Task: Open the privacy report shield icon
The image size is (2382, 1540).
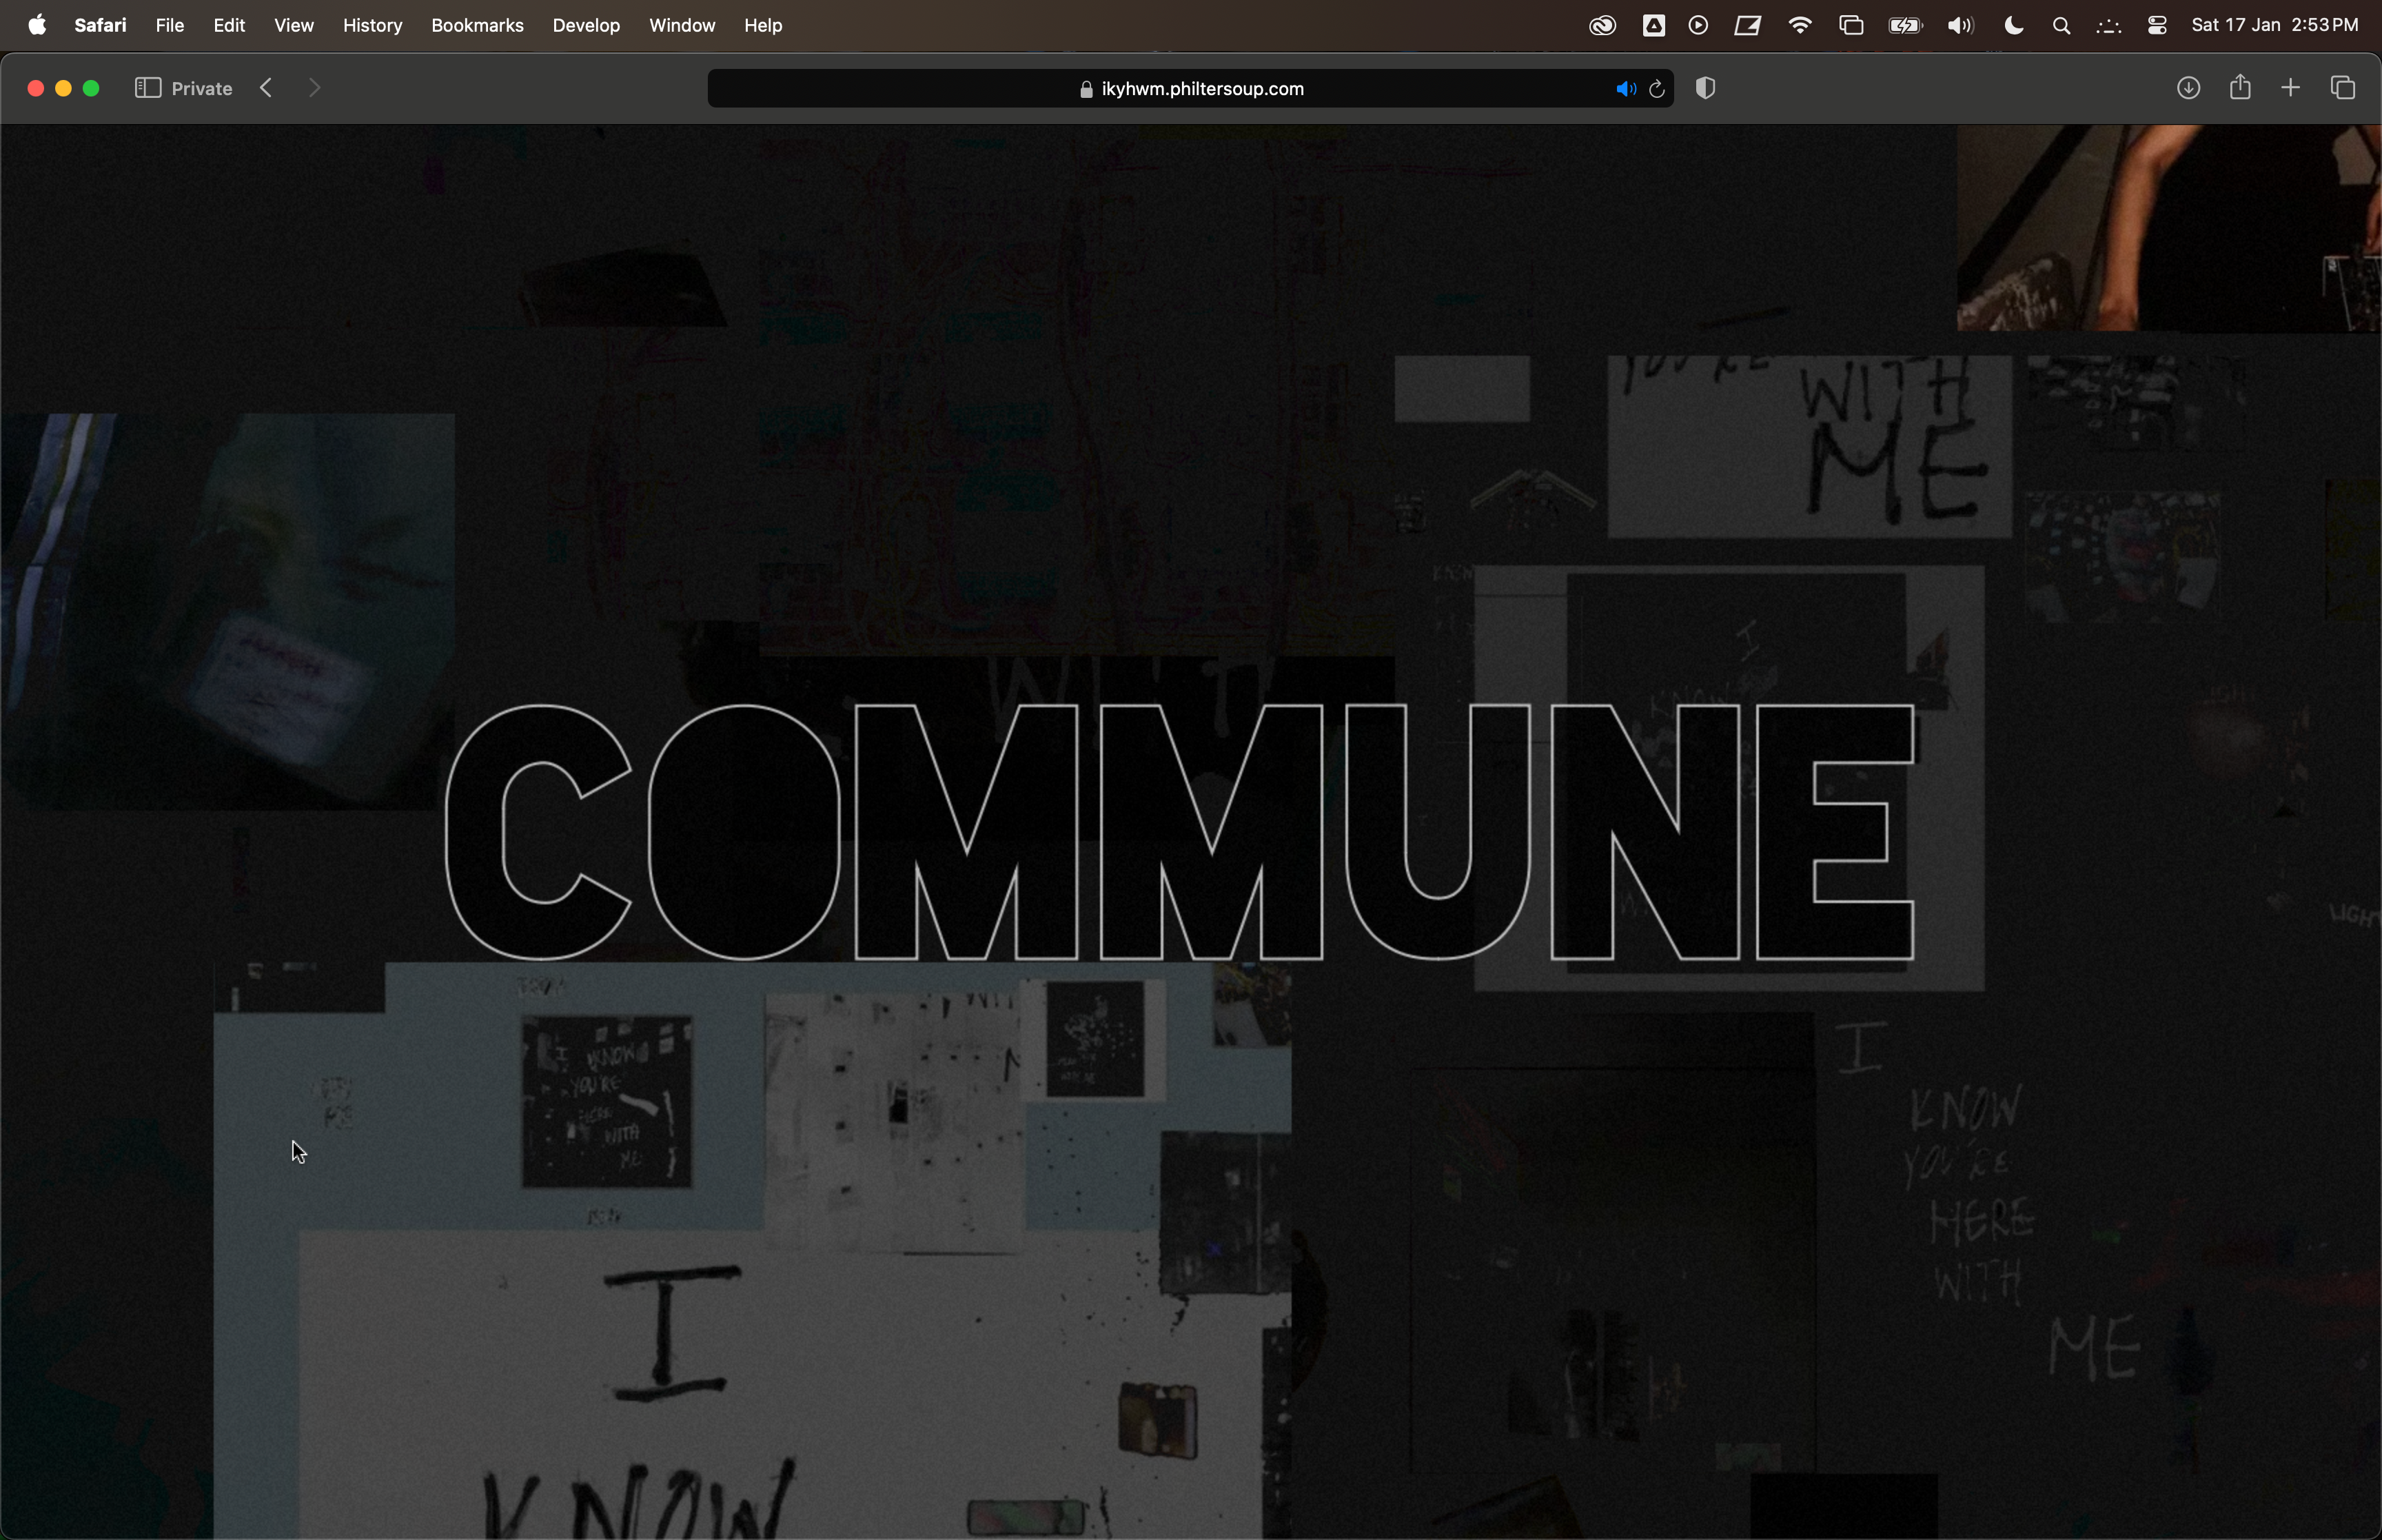Action: (x=1707, y=88)
